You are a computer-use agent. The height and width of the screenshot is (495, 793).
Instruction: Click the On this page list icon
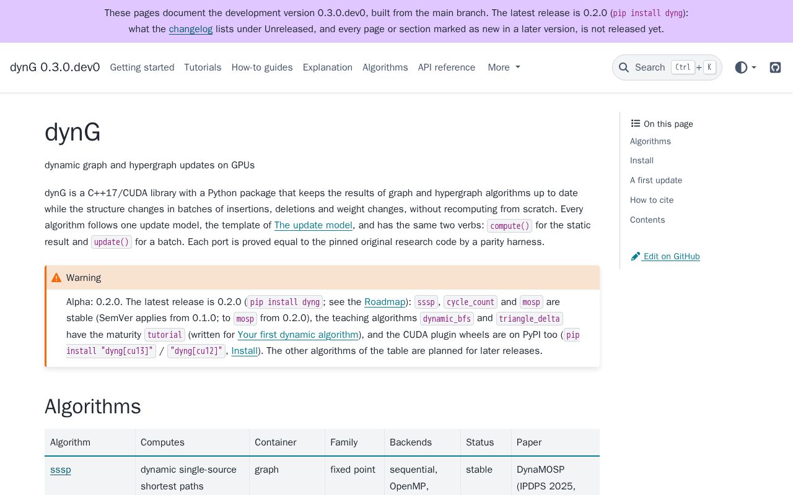point(635,124)
